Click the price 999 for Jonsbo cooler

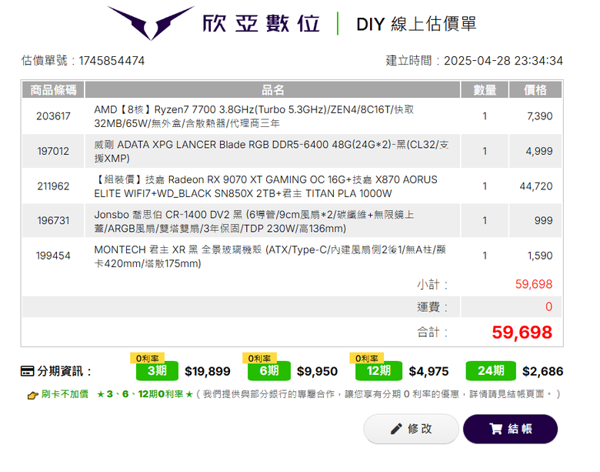click(x=543, y=221)
